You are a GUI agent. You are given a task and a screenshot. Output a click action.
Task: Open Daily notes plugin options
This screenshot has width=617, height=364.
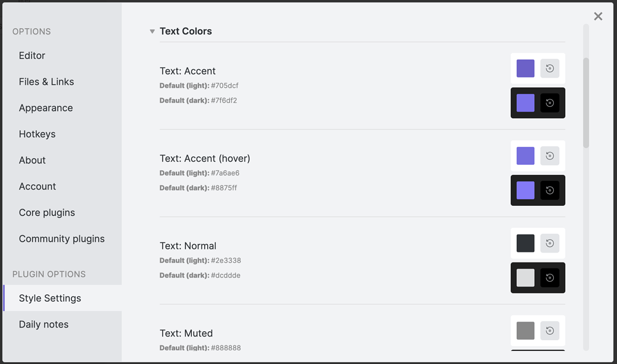[x=44, y=324]
